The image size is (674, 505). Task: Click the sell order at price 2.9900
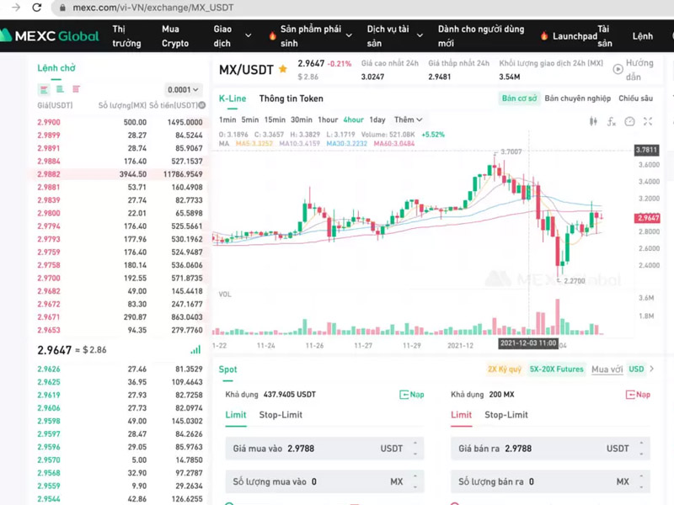(120, 122)
